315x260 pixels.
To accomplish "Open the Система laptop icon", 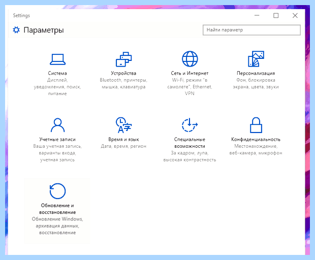I will coord(57,59).
